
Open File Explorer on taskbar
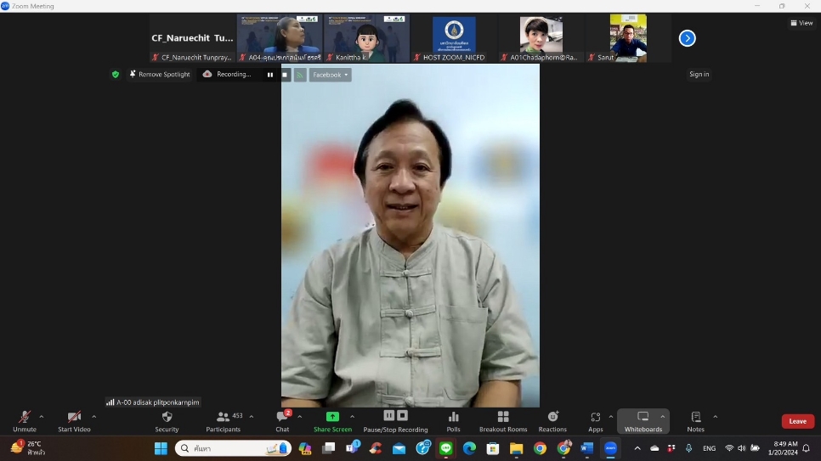coord(516,448)
